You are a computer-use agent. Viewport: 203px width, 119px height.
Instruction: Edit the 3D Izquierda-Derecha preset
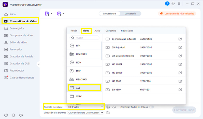pos(180,56)
